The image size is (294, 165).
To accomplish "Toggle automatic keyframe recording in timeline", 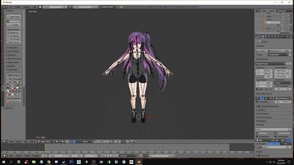I will (141, 156).
